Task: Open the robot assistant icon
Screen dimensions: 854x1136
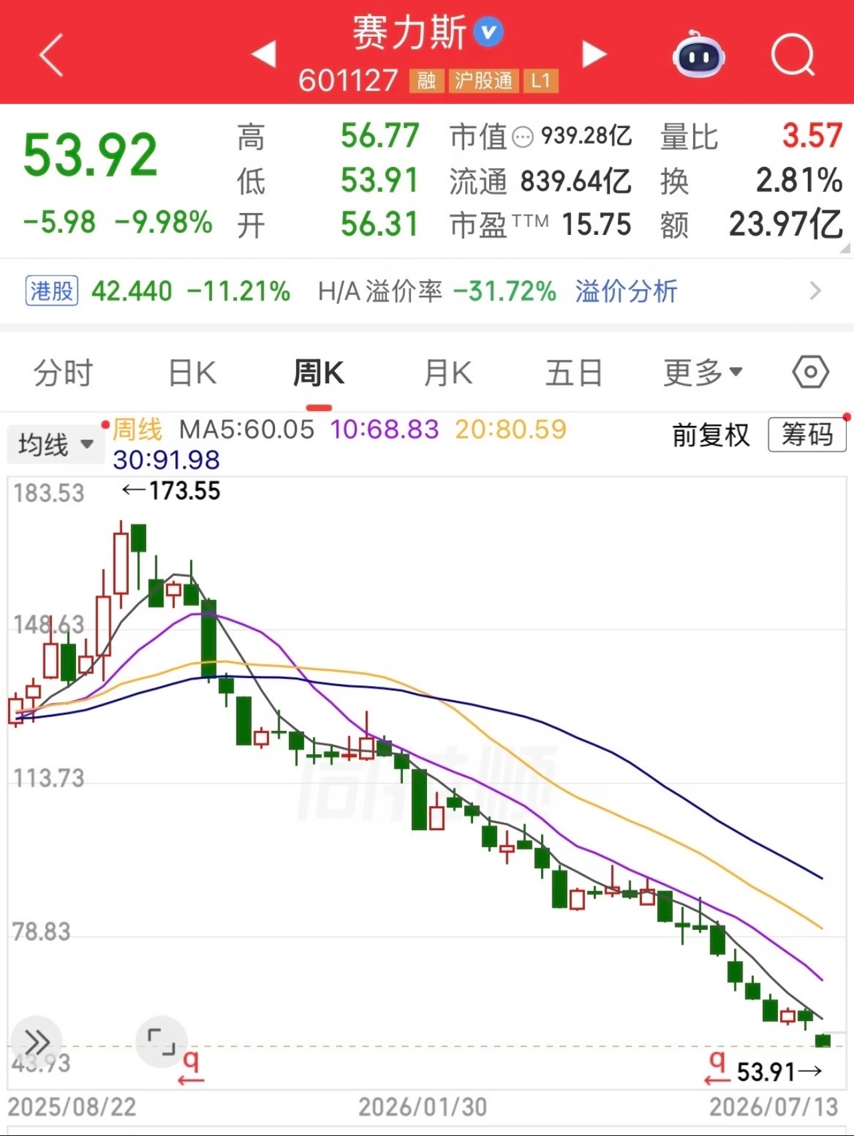Action: point(698,55)
